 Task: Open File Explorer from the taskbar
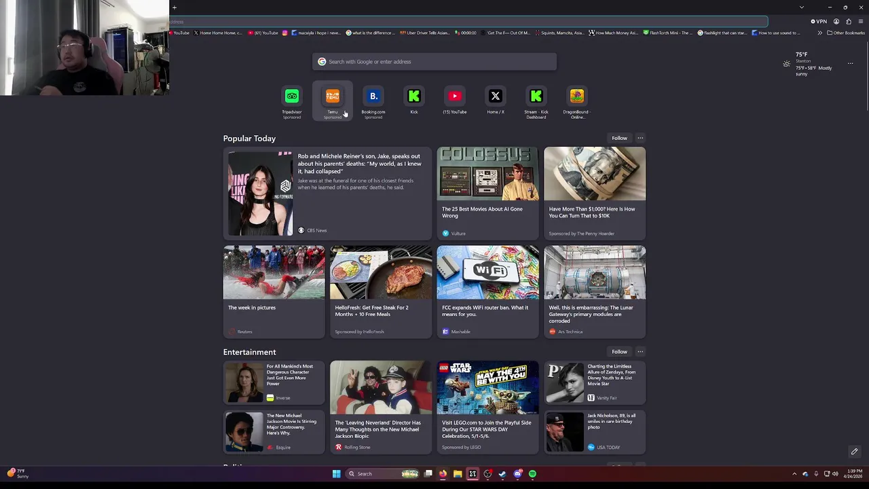pos(458,474)
